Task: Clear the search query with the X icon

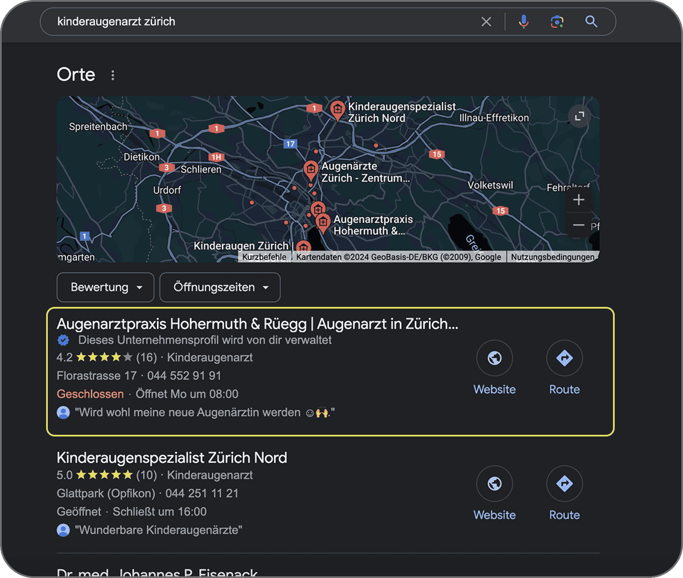Action: click(486, 22)
